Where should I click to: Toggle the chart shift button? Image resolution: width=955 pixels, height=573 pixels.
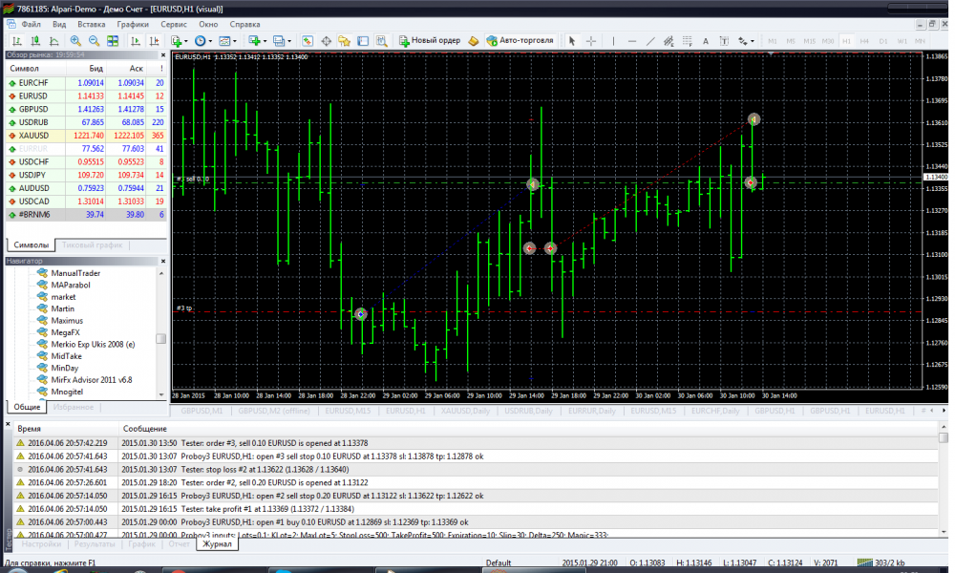click(x=154, y=41)
